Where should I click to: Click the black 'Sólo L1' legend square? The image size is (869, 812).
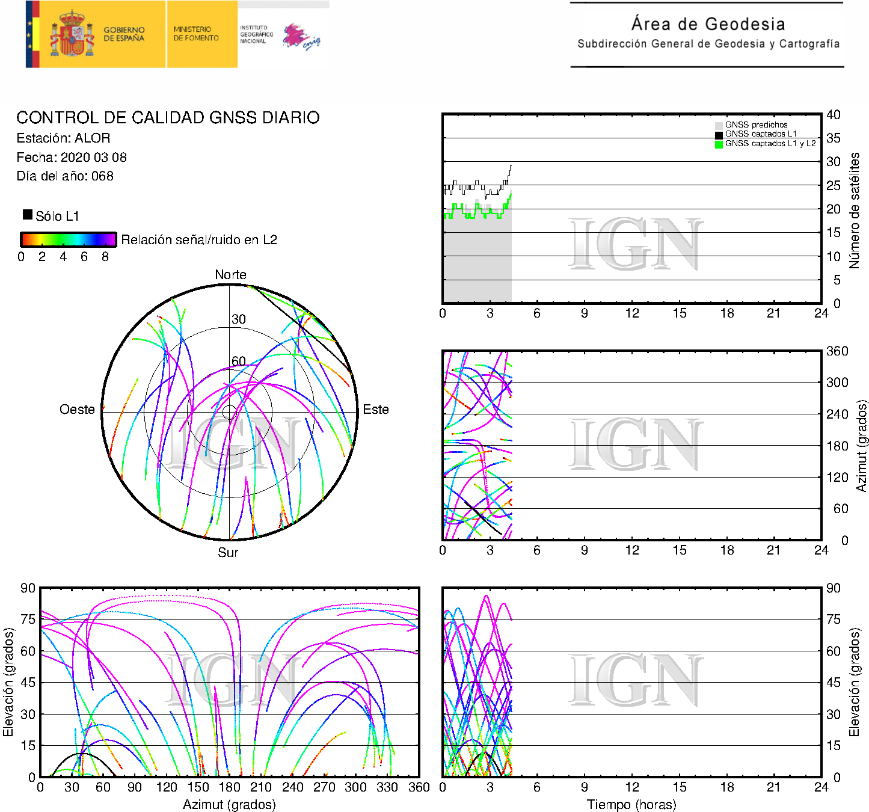pos(28,215)
